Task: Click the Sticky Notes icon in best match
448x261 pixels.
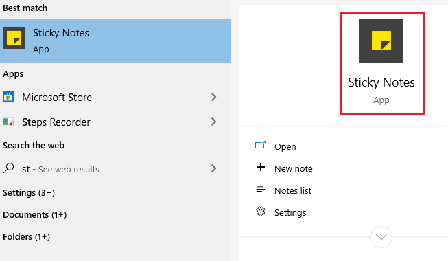Action: pos(14,38)
